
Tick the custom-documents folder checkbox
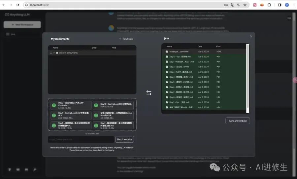(x=51, y=53)
